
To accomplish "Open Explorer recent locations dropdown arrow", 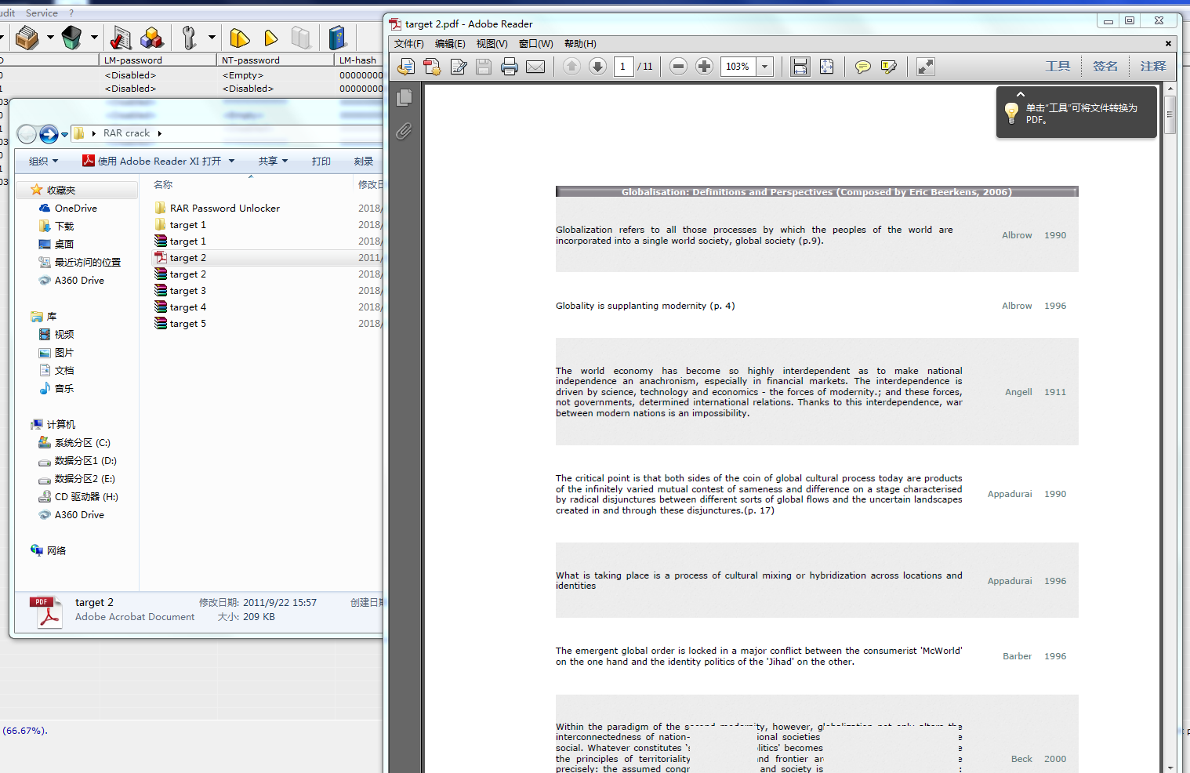I will coord(64,135).
